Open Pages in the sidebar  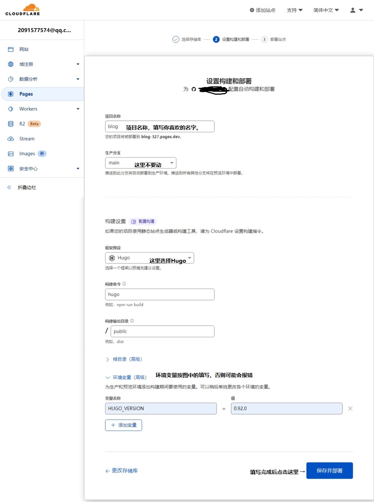[x=42, y=94]
